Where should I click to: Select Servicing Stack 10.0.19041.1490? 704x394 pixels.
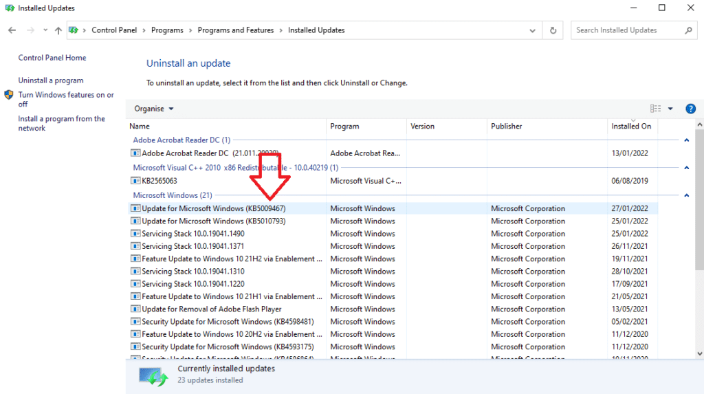(393, 234)
